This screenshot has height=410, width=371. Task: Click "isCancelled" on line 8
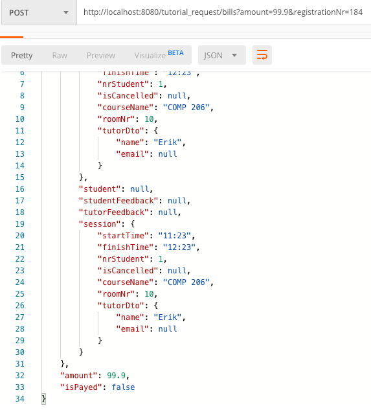[128, 96]
